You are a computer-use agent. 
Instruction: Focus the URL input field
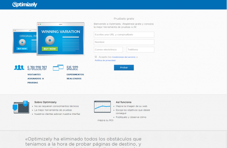point(124,35)
